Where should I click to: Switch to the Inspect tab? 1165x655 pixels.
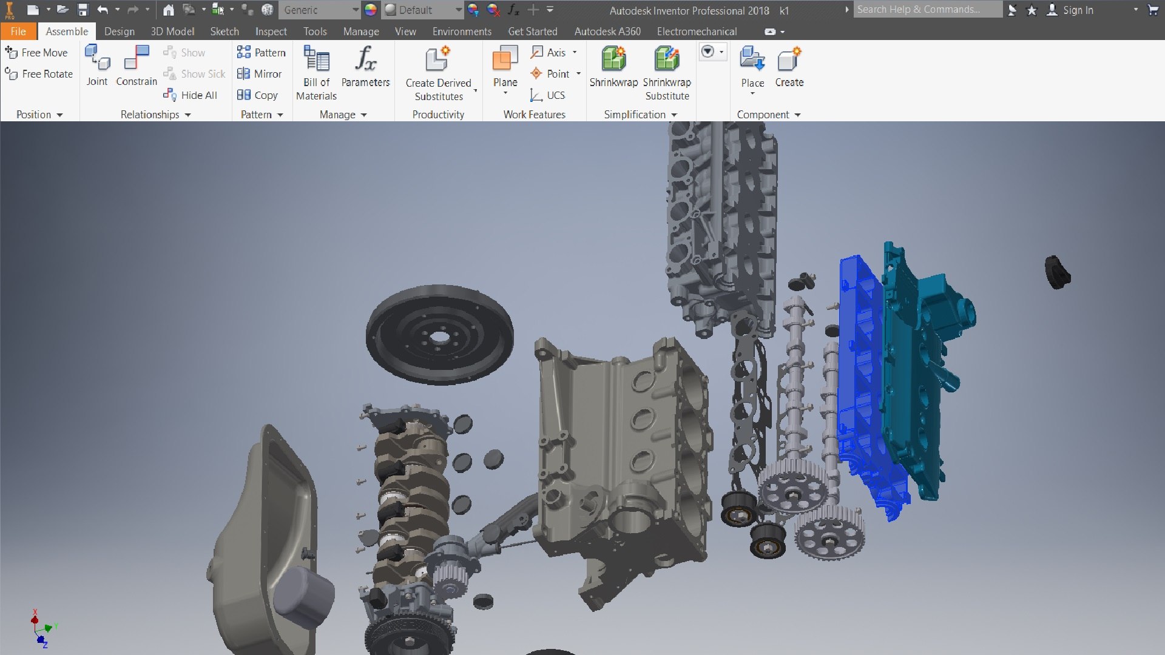tap(271, 32)
